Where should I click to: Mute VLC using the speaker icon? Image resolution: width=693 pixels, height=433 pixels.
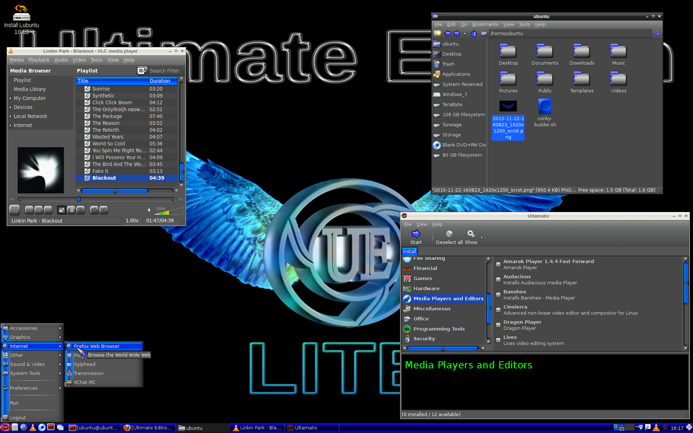pyautogui.click(x=149, y=210)
